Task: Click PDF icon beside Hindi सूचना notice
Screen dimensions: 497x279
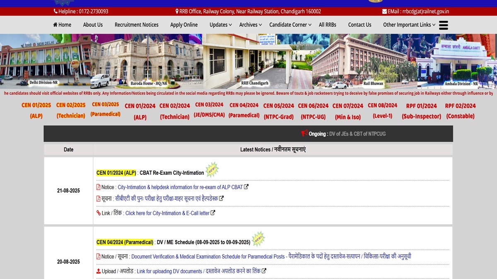Action: click(x=99, y=199)
